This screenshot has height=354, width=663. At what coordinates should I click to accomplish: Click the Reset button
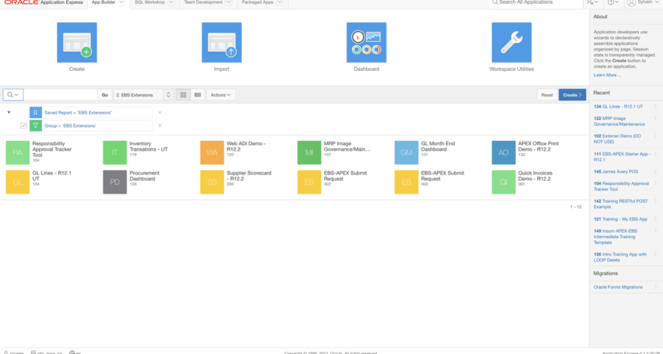pyautogui.click(x=547, y=95)
